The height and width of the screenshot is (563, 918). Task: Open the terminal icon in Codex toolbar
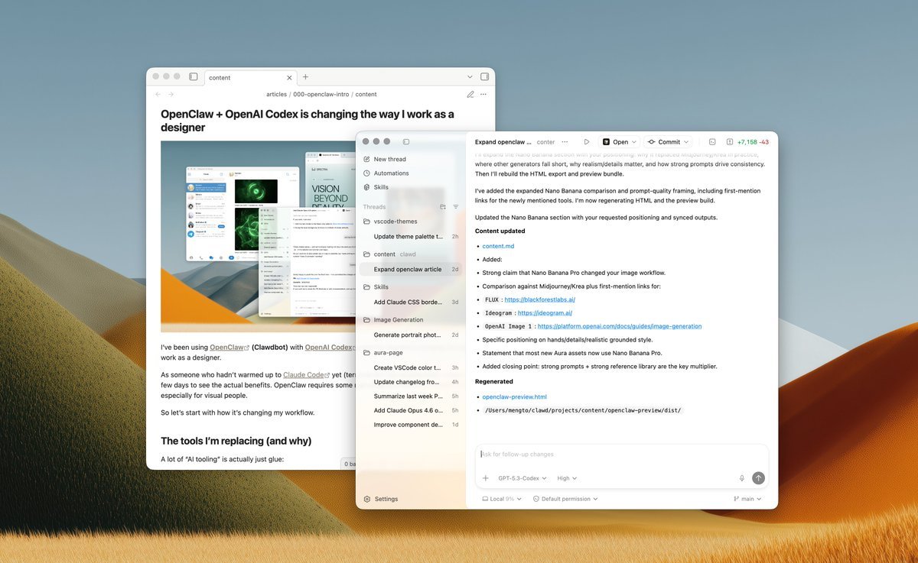712,142
